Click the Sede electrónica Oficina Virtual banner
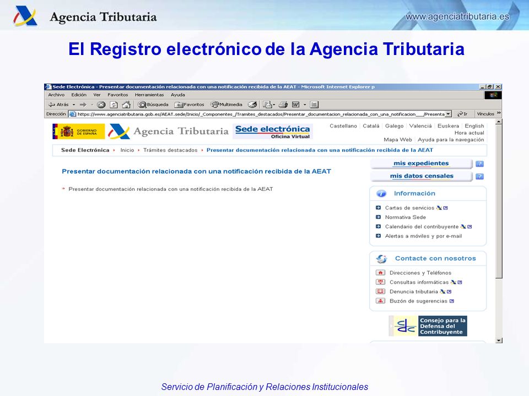The image size is (529, 396). click(273, 131)
